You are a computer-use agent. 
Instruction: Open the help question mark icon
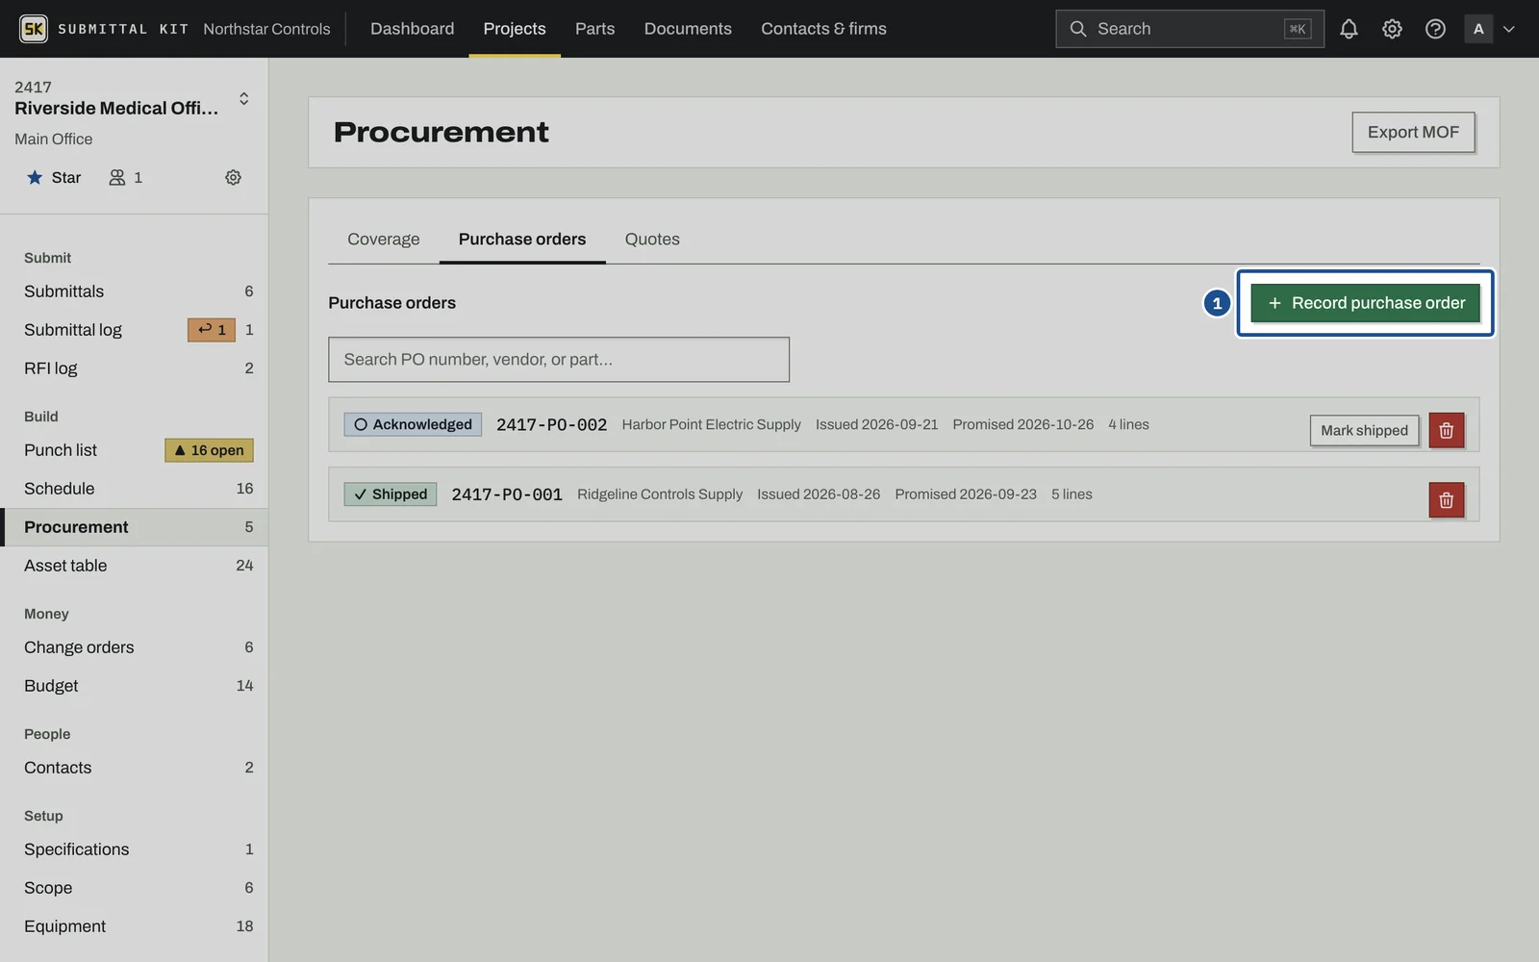coord(1435,29)
